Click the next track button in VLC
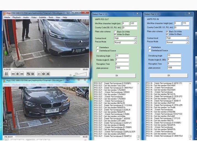Viewport: 197px width, 141px height. pos(22,74)
